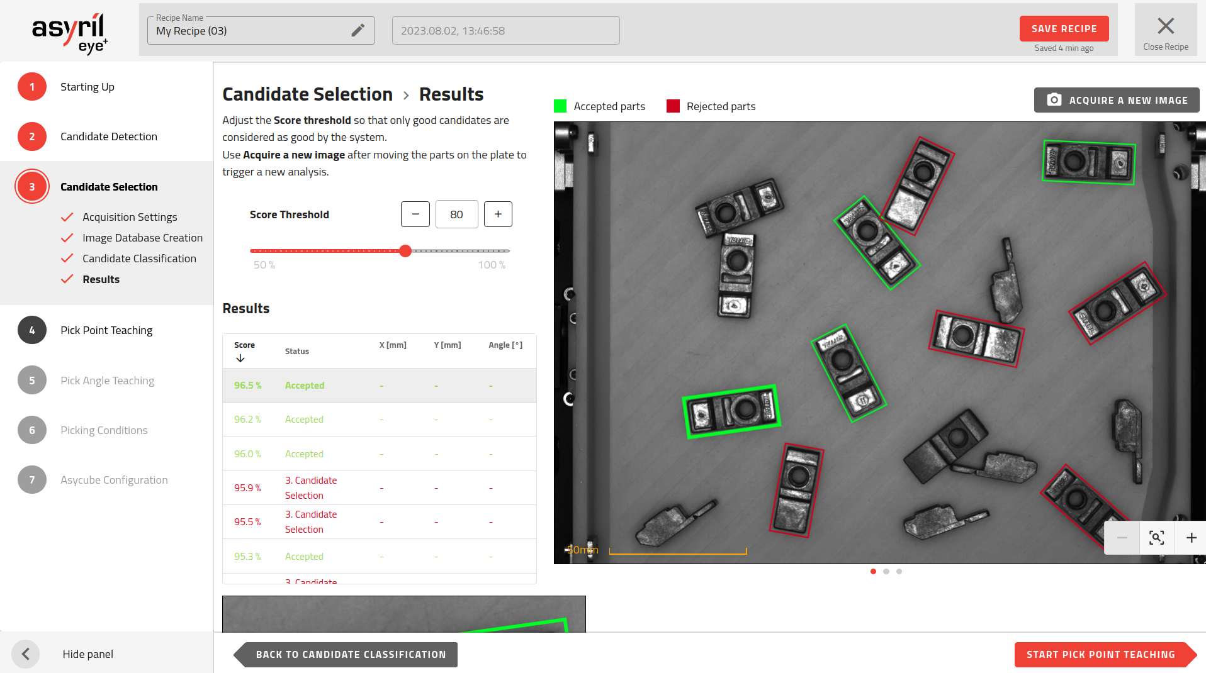The height and width of the screenshot is (673, 1206).
Task: Open Acquisition Settings sub-step
Action: pyautogui.click(x=130, y=217)
